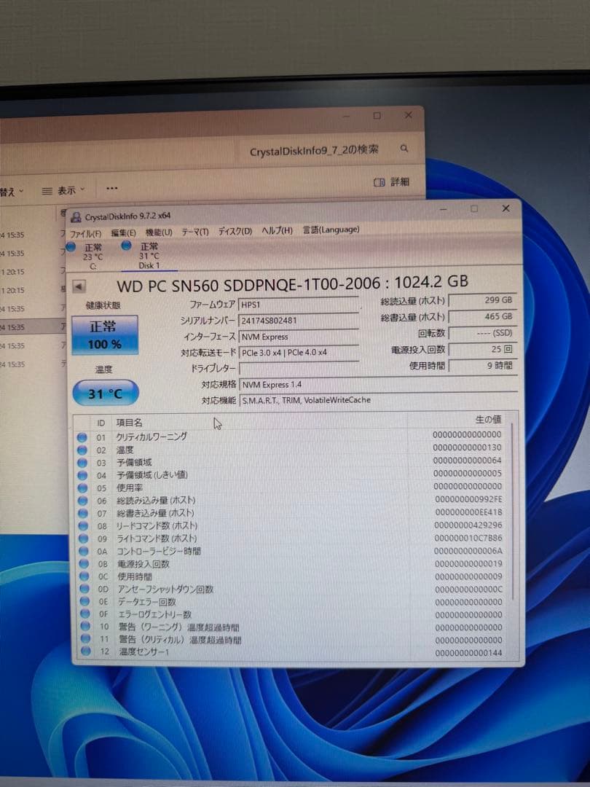Image resolution: width=590 pixels, height=787 pixels.
Task: Click status icon for row 09 ライトコマンド数
Action: (x=84, y=539)
